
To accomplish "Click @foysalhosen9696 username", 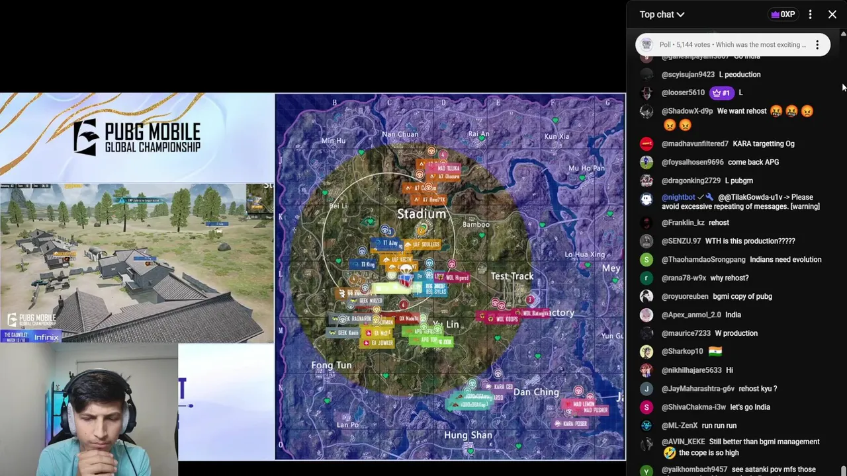I will [692, 162].
